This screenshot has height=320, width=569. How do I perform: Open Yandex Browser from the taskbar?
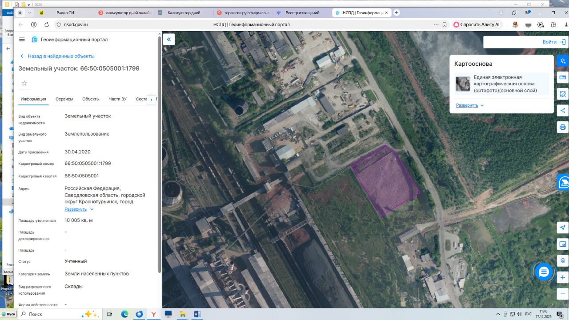point(153,314)
